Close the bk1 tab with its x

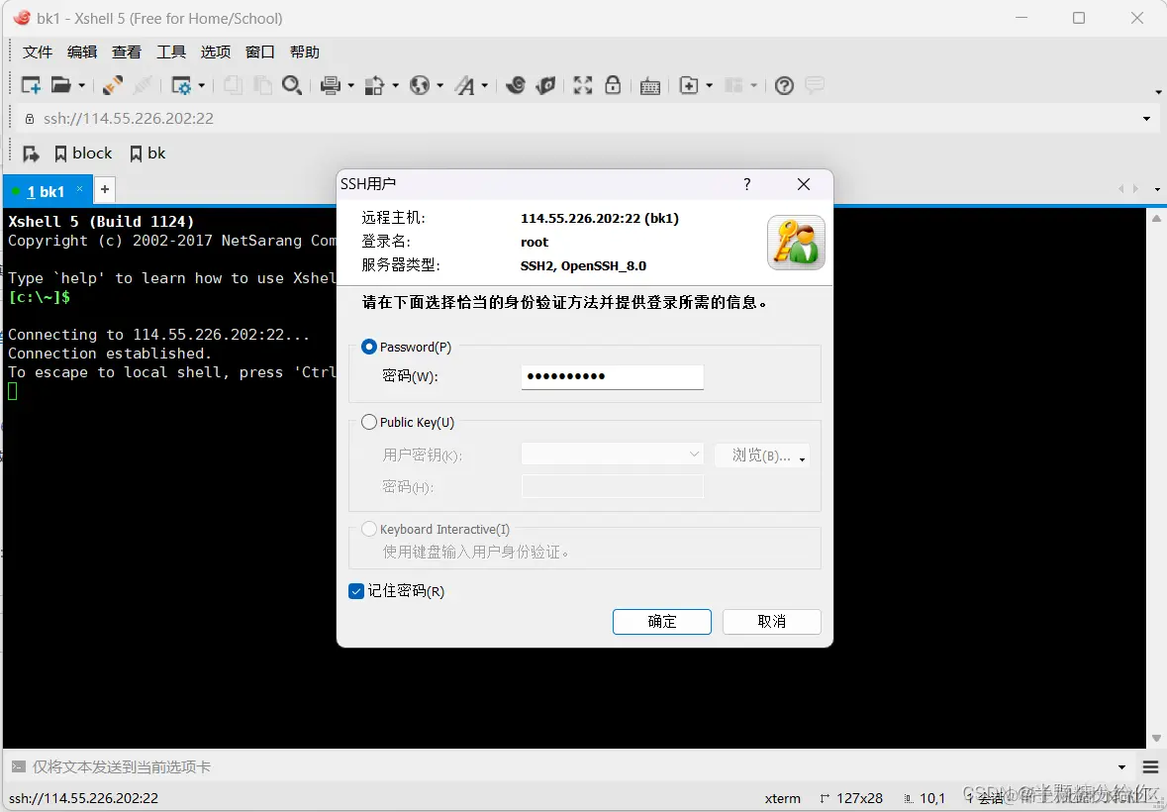(79, 189)
